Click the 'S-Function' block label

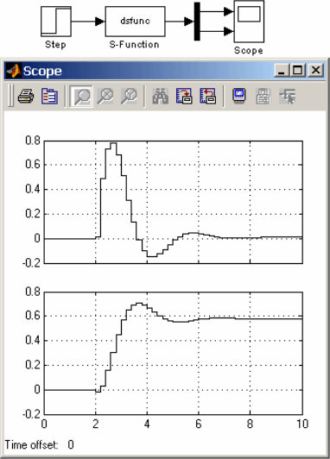(x=134, y=45)
